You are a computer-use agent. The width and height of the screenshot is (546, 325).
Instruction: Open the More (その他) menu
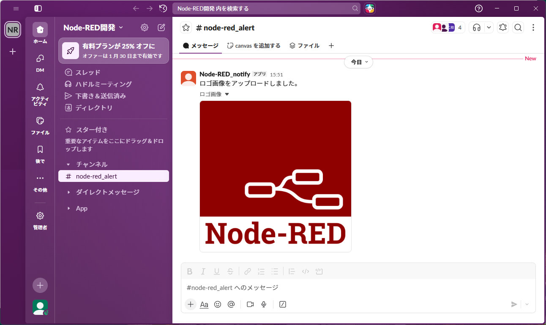pos(40,182)
